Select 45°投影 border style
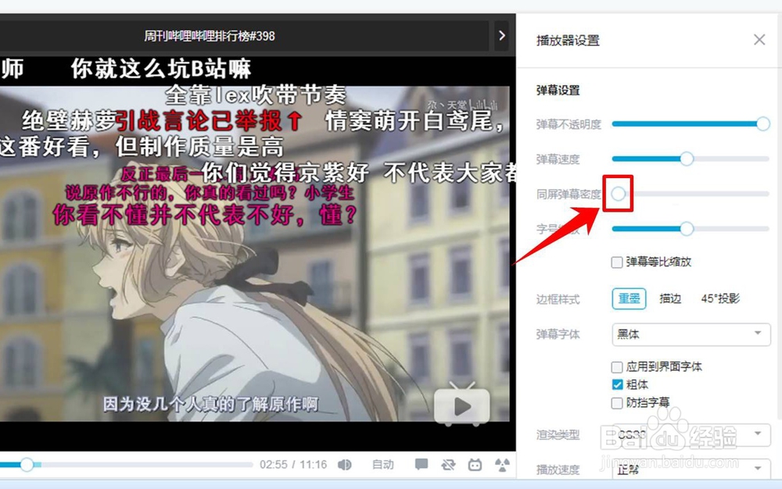 point(720,298)
